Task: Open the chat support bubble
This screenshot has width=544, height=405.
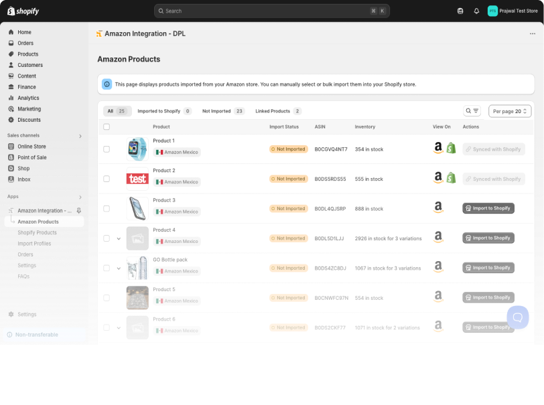Action: coord(517,317)
